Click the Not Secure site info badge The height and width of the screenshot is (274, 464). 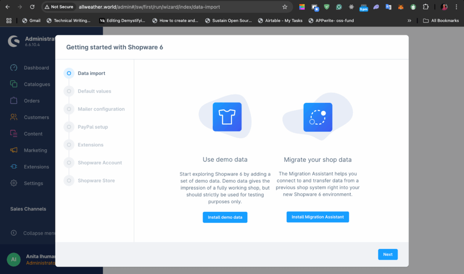click(x=59, y=7)
